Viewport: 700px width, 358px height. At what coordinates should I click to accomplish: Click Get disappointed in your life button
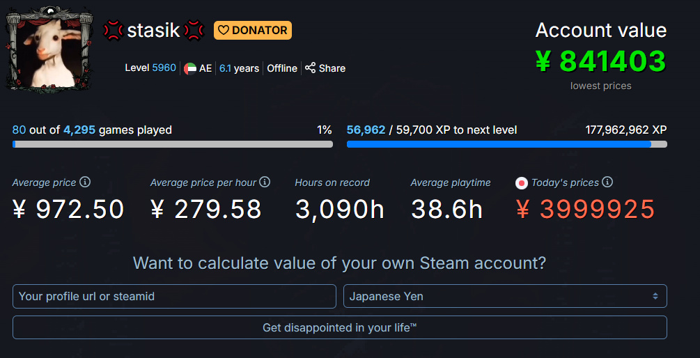pyautogui.click(x=340, y=327)
